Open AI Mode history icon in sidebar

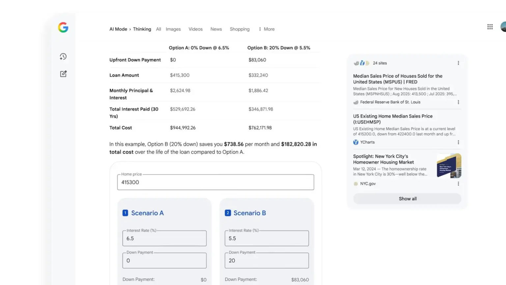pos(63,56)
